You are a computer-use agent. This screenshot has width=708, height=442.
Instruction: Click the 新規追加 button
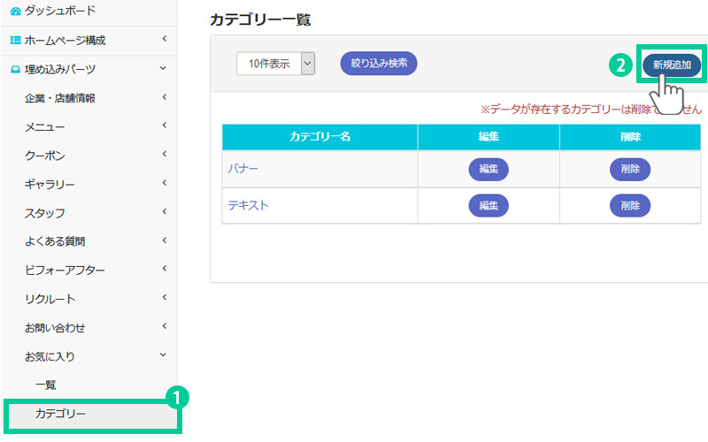click(x=672, y=65)
